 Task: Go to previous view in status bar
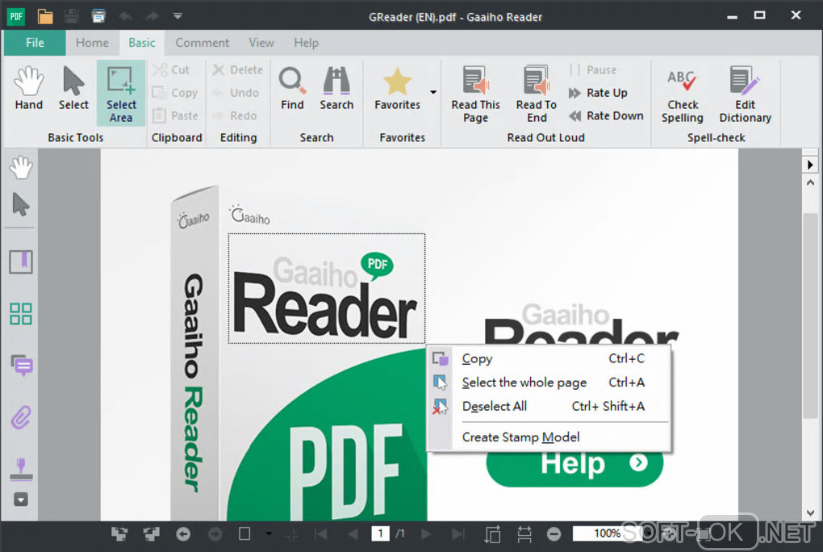(183, 534)
